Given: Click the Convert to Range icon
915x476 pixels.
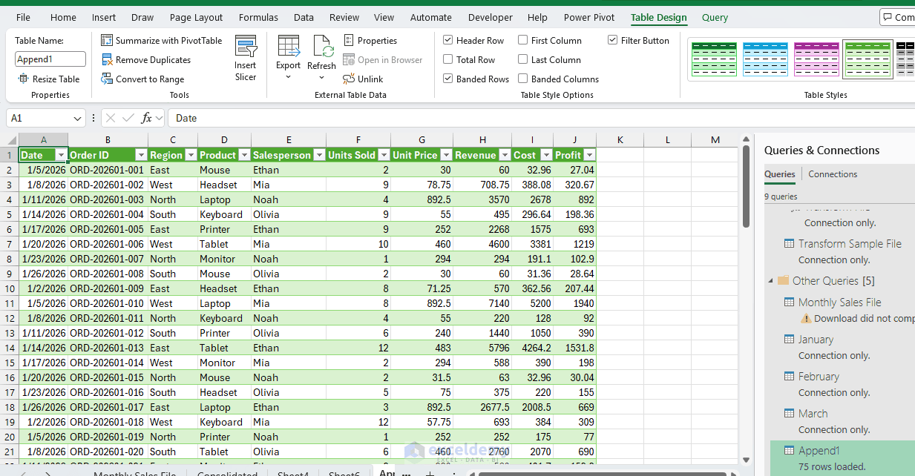Looking at the screenshot, I should point(107,79).
